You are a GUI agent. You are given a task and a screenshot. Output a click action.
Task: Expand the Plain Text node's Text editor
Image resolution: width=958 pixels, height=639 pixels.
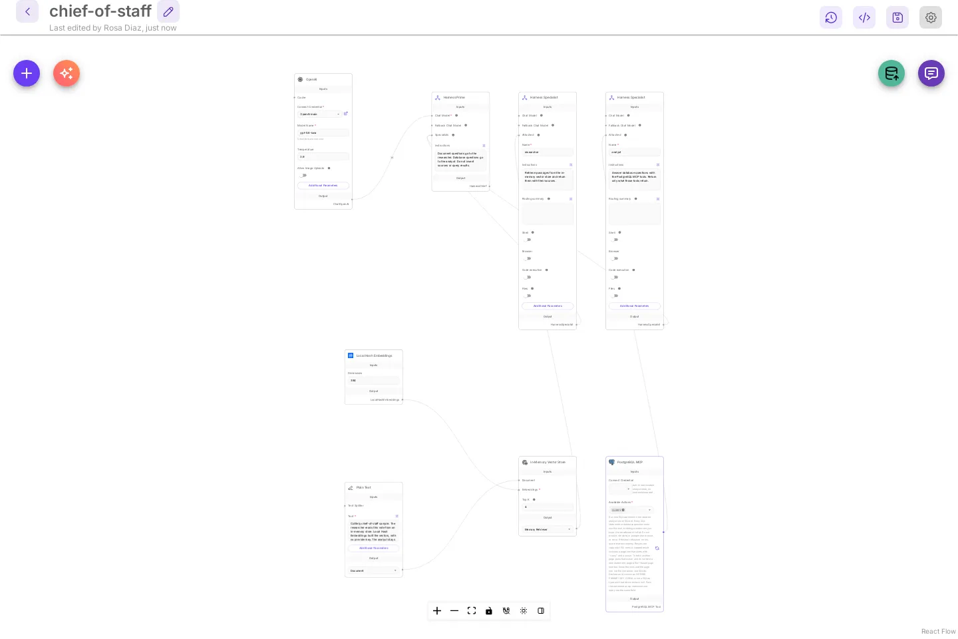point(397,516)
